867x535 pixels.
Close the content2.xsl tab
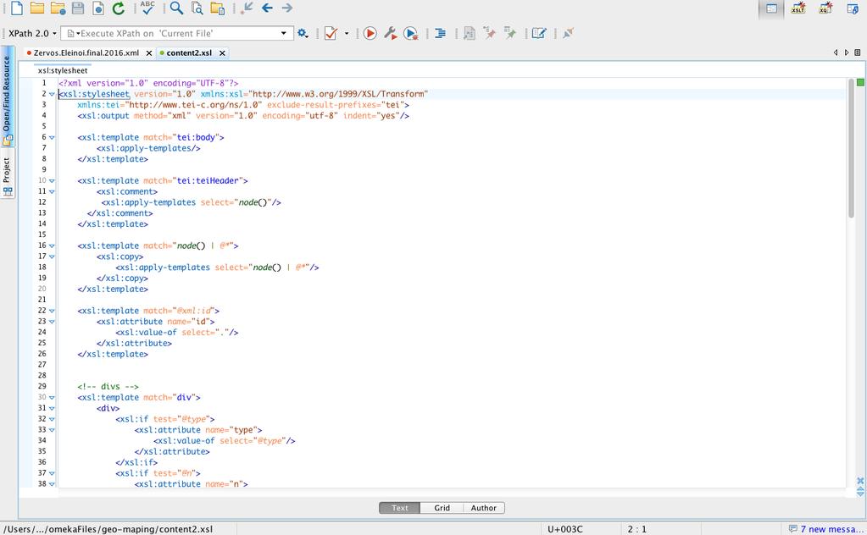222,53
